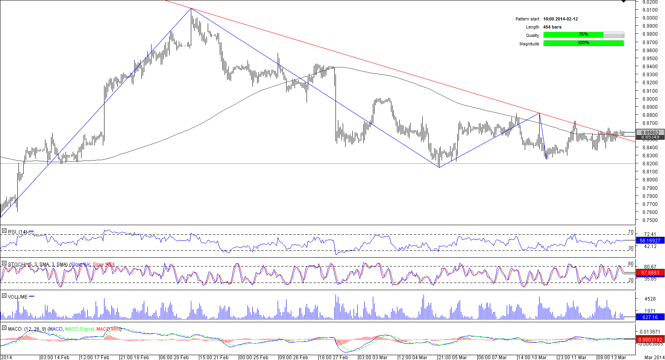Viewport: 665px width, 360px height.
Task: Click the red MACD value tag 0.0003192
Action: (650, 340)
